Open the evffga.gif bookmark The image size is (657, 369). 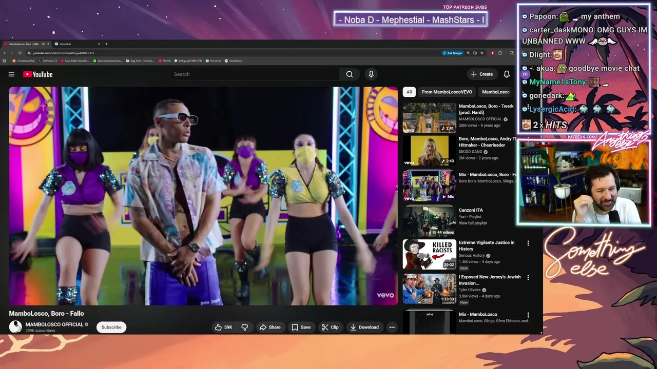click(x=188, y=60)
